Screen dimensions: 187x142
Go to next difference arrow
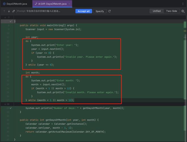pyautogui.click(x=9, y=11)
